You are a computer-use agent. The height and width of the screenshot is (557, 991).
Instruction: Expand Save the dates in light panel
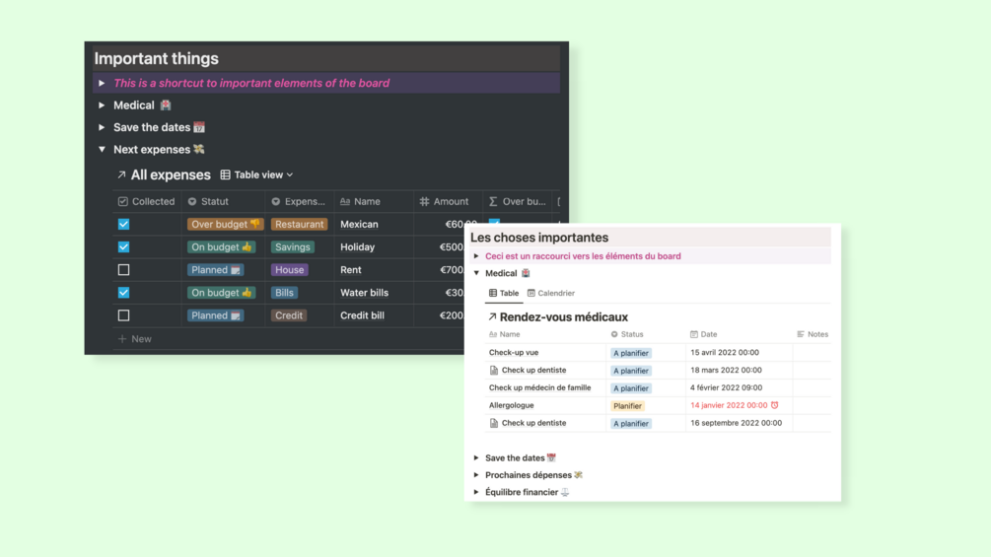point(476,457)
